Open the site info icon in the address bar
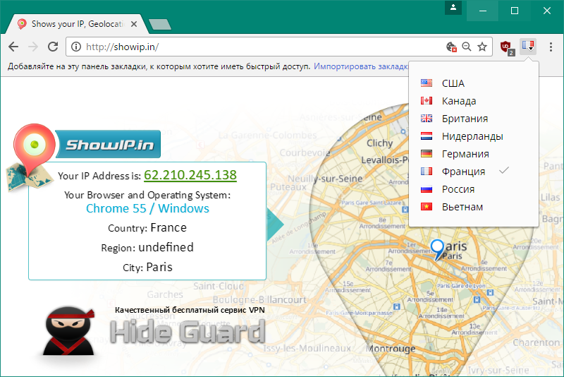Image resolution: width=564 pixels, height=377 pixels. pos(76,47)
